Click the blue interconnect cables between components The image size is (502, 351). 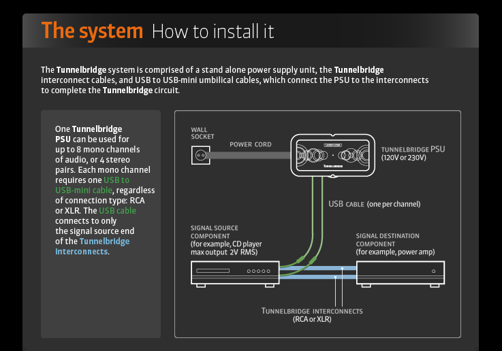pyautogui.click(x=318, y=272)
